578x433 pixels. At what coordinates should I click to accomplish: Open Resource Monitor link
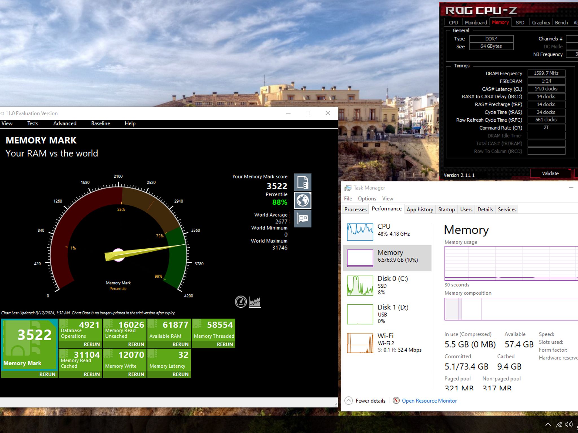[x=429, y=401]
